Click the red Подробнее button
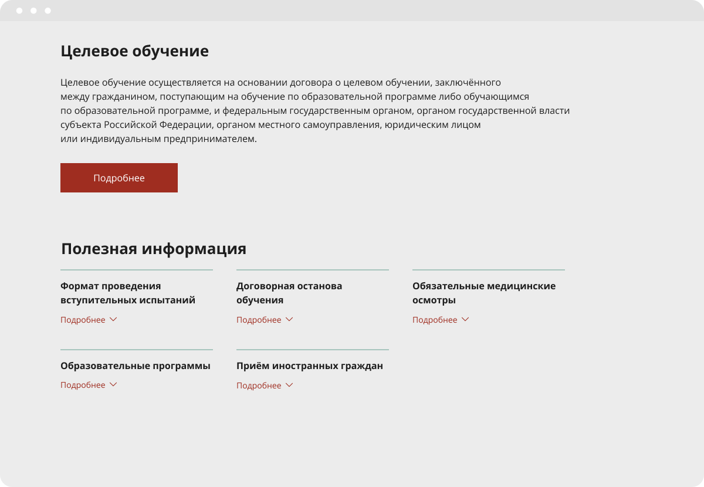This screenshot has height=487, width=704. click(x=119, y=178)
